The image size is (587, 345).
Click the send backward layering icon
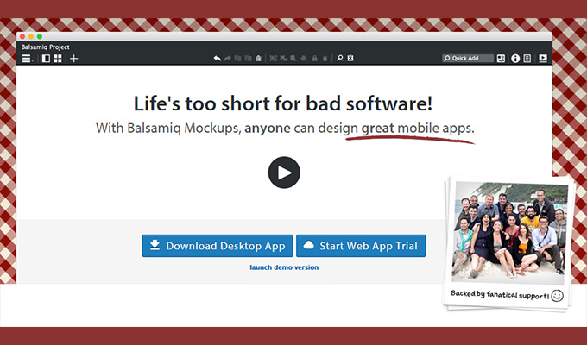(x=293, y=59)
